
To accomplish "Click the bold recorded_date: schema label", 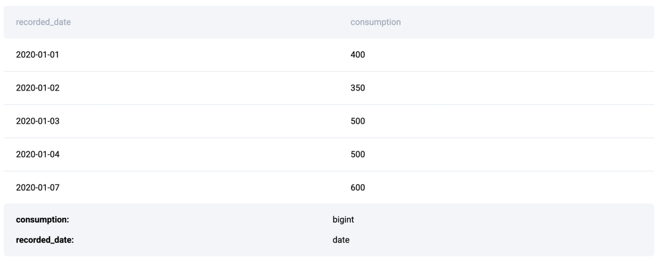I will point(44,239).
